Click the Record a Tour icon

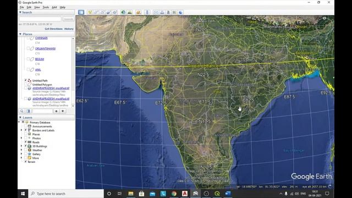point(115,12)
